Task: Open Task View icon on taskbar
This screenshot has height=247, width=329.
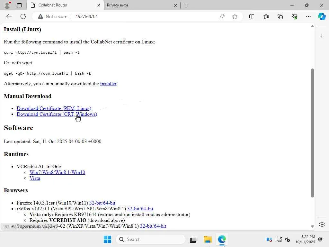Action: pos(193,240)
